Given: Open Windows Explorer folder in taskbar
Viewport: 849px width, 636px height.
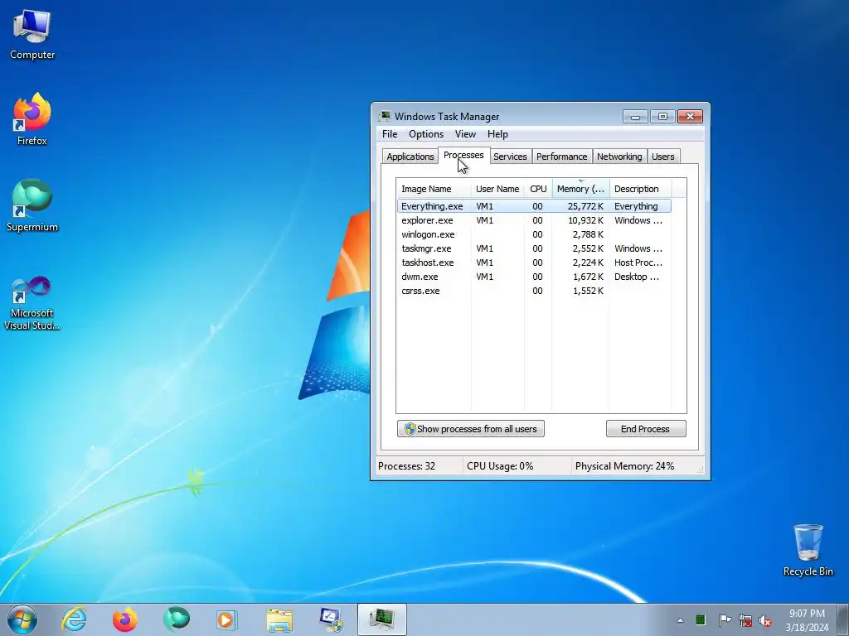Looking at the screenshot, I should (279, 619).
